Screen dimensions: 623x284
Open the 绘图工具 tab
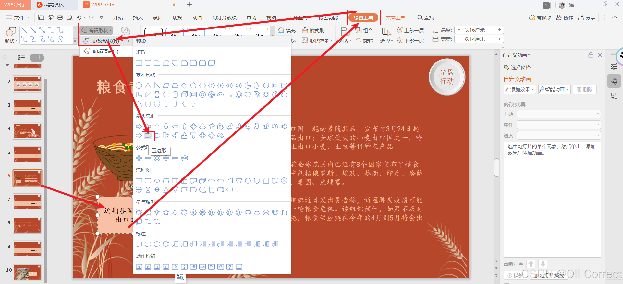coord(363,17)
